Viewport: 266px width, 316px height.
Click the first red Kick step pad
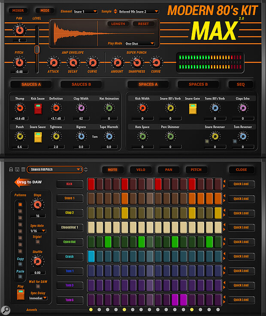(91, 184)
